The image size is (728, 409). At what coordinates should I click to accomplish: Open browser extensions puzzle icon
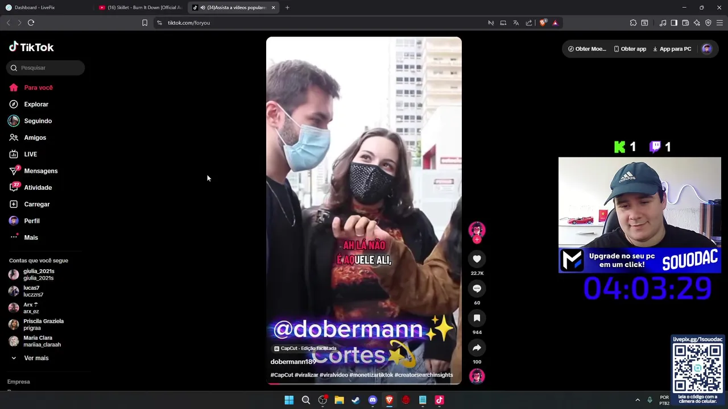tap(633, 23)
